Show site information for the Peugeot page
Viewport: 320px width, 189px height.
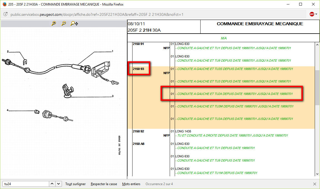point(5,14)
